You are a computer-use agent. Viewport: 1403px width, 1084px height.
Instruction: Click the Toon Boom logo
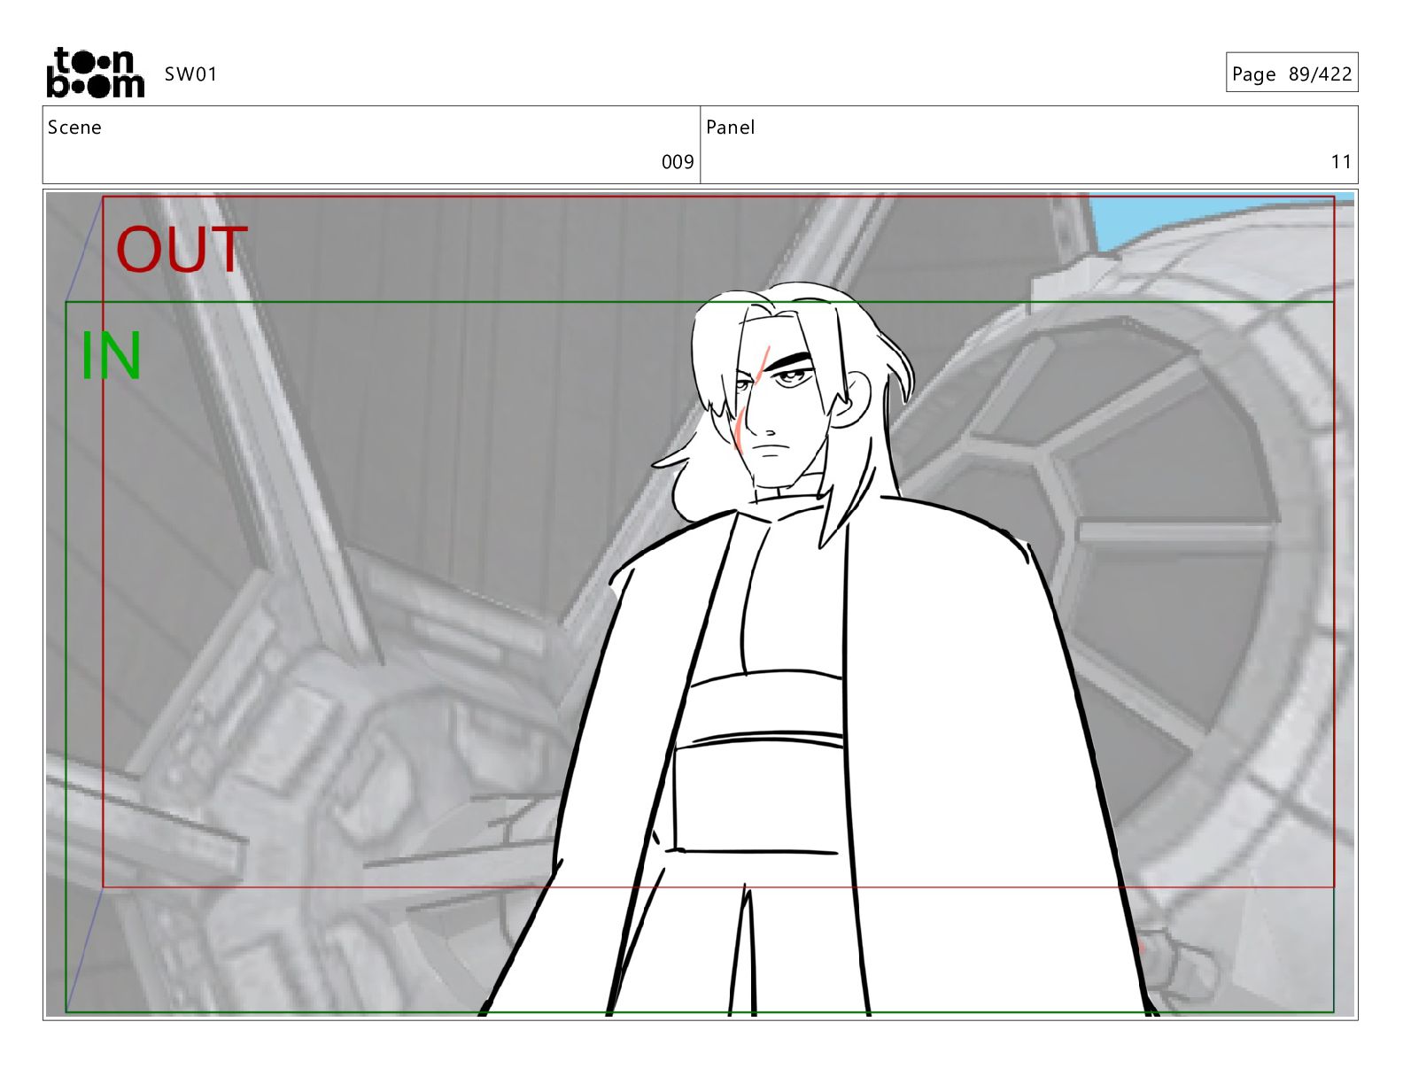95,73
